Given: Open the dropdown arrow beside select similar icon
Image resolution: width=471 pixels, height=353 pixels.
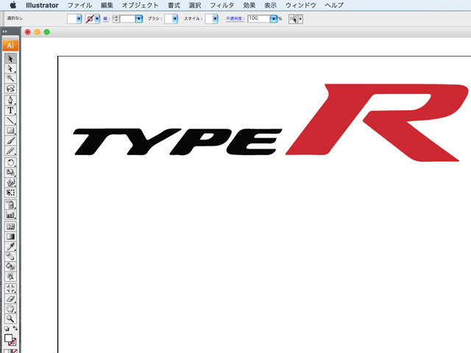Looking at the screenshot, I should tap(300, 19).
